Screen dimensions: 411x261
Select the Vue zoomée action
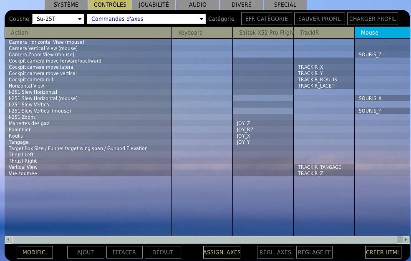88,173
